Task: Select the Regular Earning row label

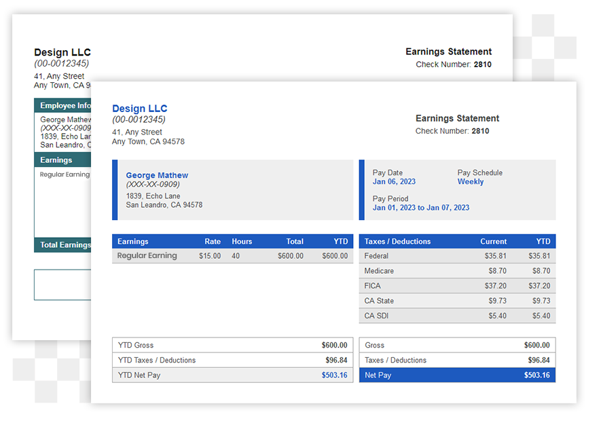Action: coord(147,256)
